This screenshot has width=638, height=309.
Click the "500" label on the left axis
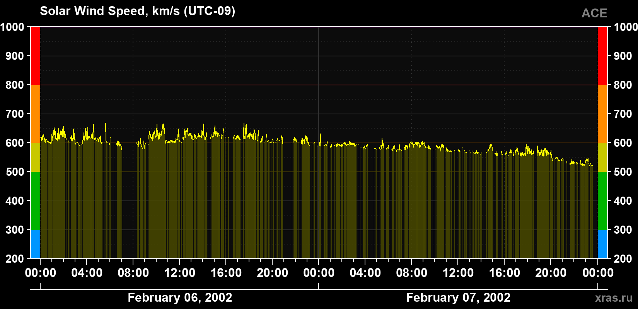[x=15, y=172]
